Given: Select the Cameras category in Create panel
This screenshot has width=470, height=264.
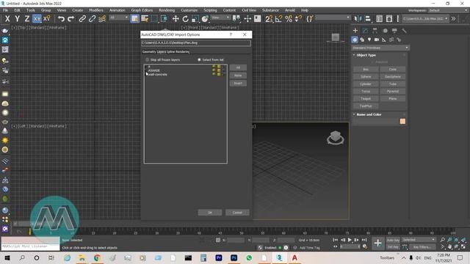Looking at the screenshot, I should (x=377, y=40).
